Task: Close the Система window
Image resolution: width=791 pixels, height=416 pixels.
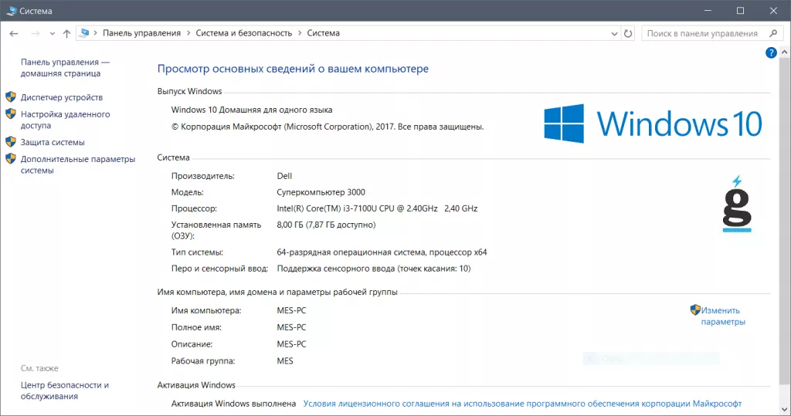Action: (x=773, y=11)
